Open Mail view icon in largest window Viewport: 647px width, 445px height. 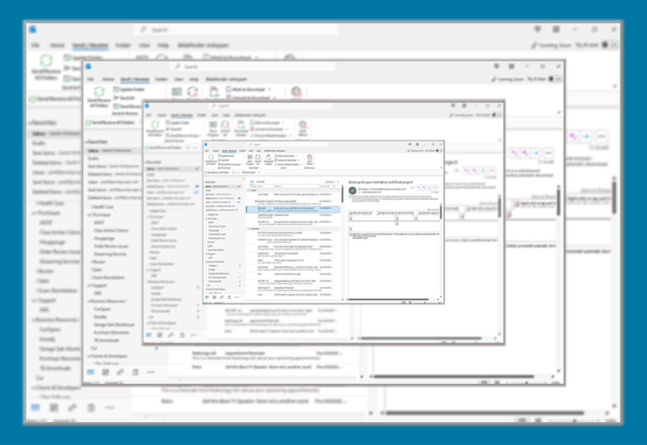(x=35, y=408)
